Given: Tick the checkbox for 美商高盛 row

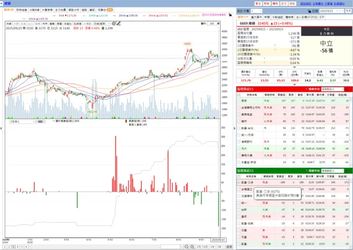Looking at the screenshot, I should 239,115.
